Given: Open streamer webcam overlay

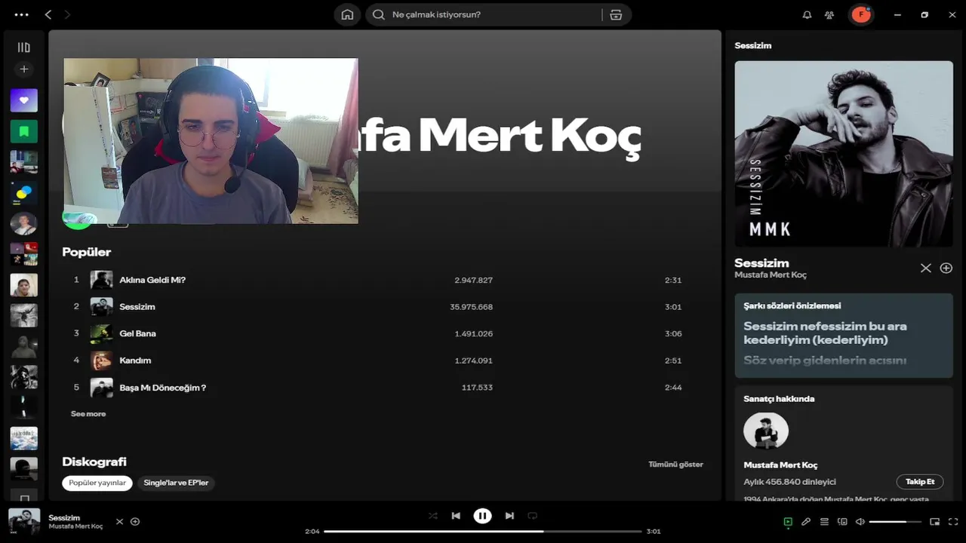Looking at the screenshot, I should coord(211,141).
